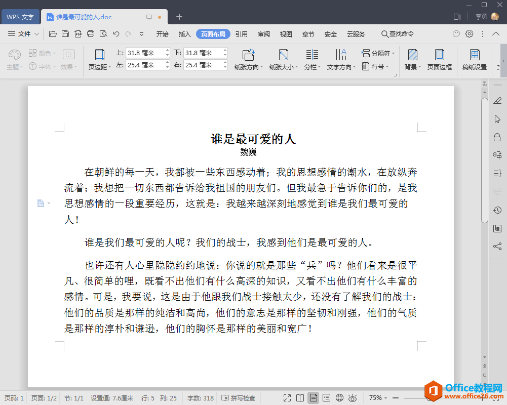Switch to reading layout view in status bar

(300, 398)
